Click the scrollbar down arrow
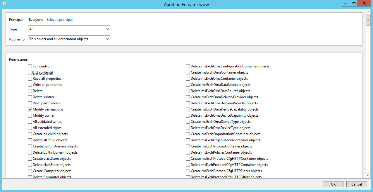The height and width of the screenshot is (192, 373). [x=368, y=176]
